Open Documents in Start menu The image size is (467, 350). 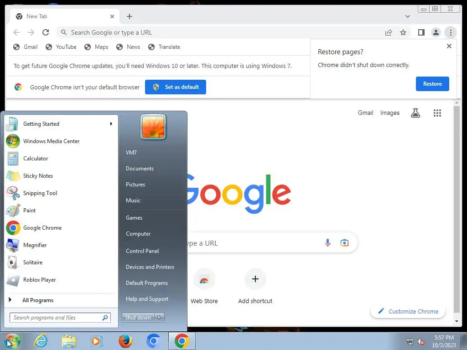tap(140, 169)
